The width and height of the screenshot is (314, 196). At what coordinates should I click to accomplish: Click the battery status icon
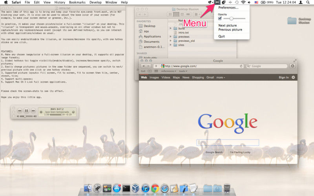click(x=263, y=2)
